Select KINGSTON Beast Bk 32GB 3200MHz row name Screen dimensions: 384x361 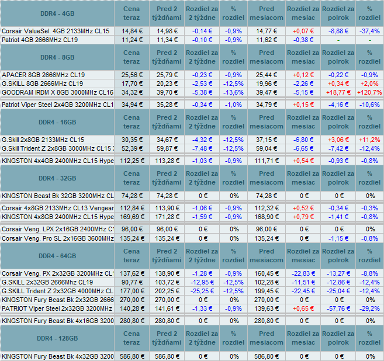[57, 196]
